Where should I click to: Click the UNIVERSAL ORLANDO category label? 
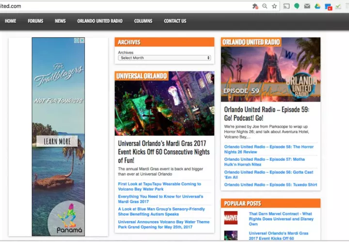point(142,76)
